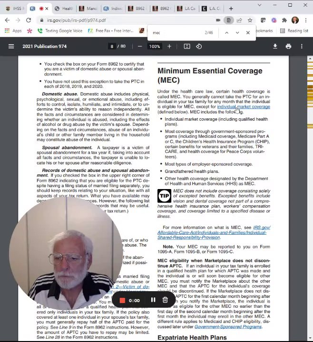Close the find bar

click(248, 33)
